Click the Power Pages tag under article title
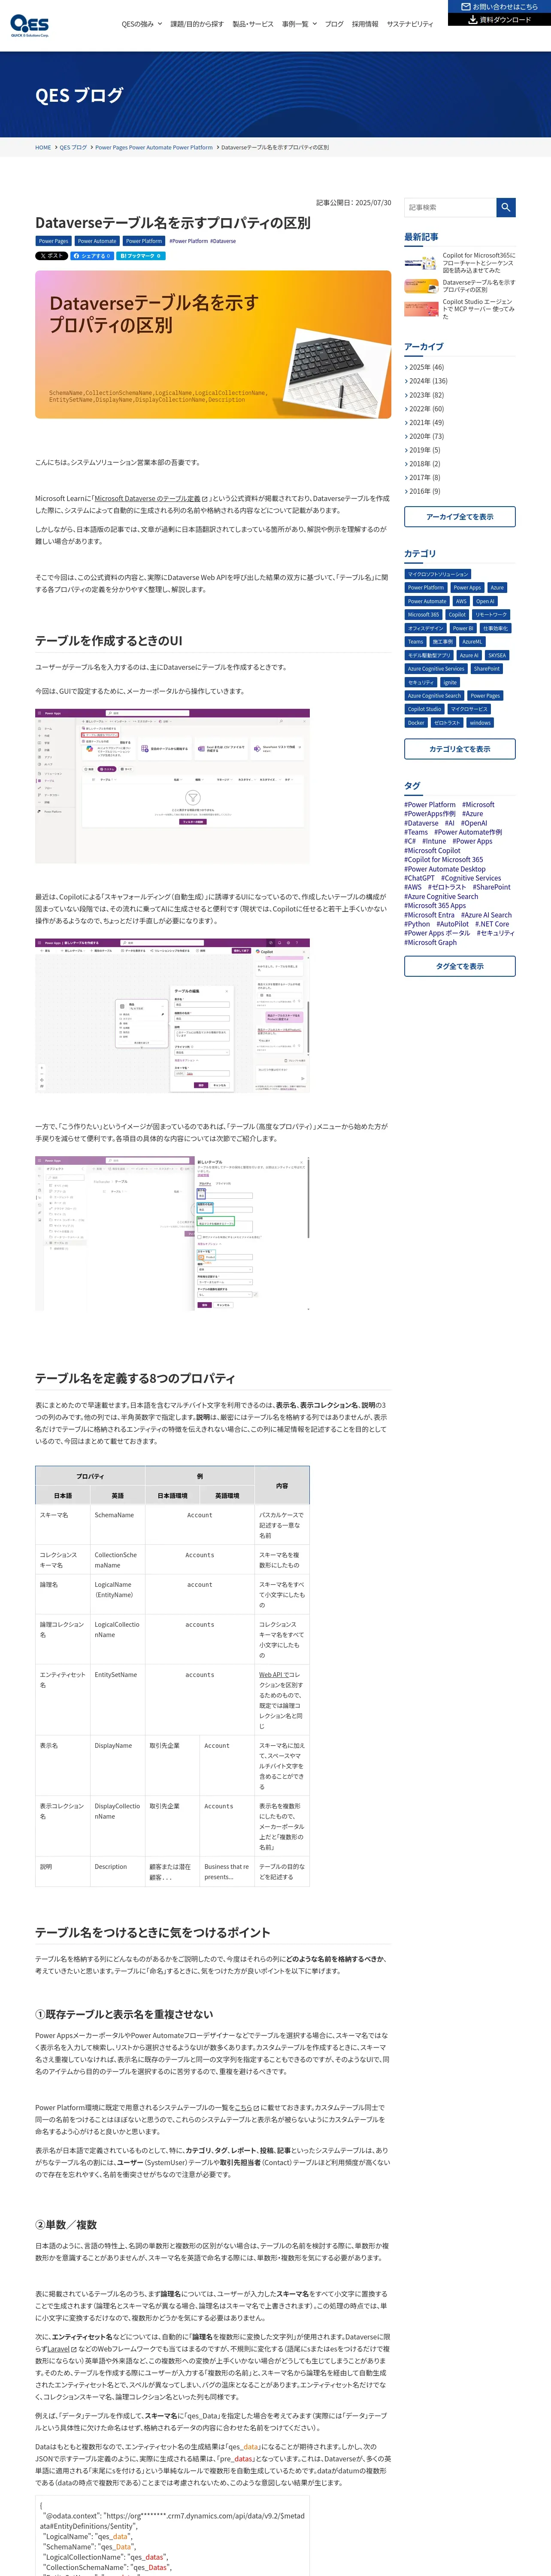Image resolution: width=551 pixels, height=2576 pixels. pos(53,241)
